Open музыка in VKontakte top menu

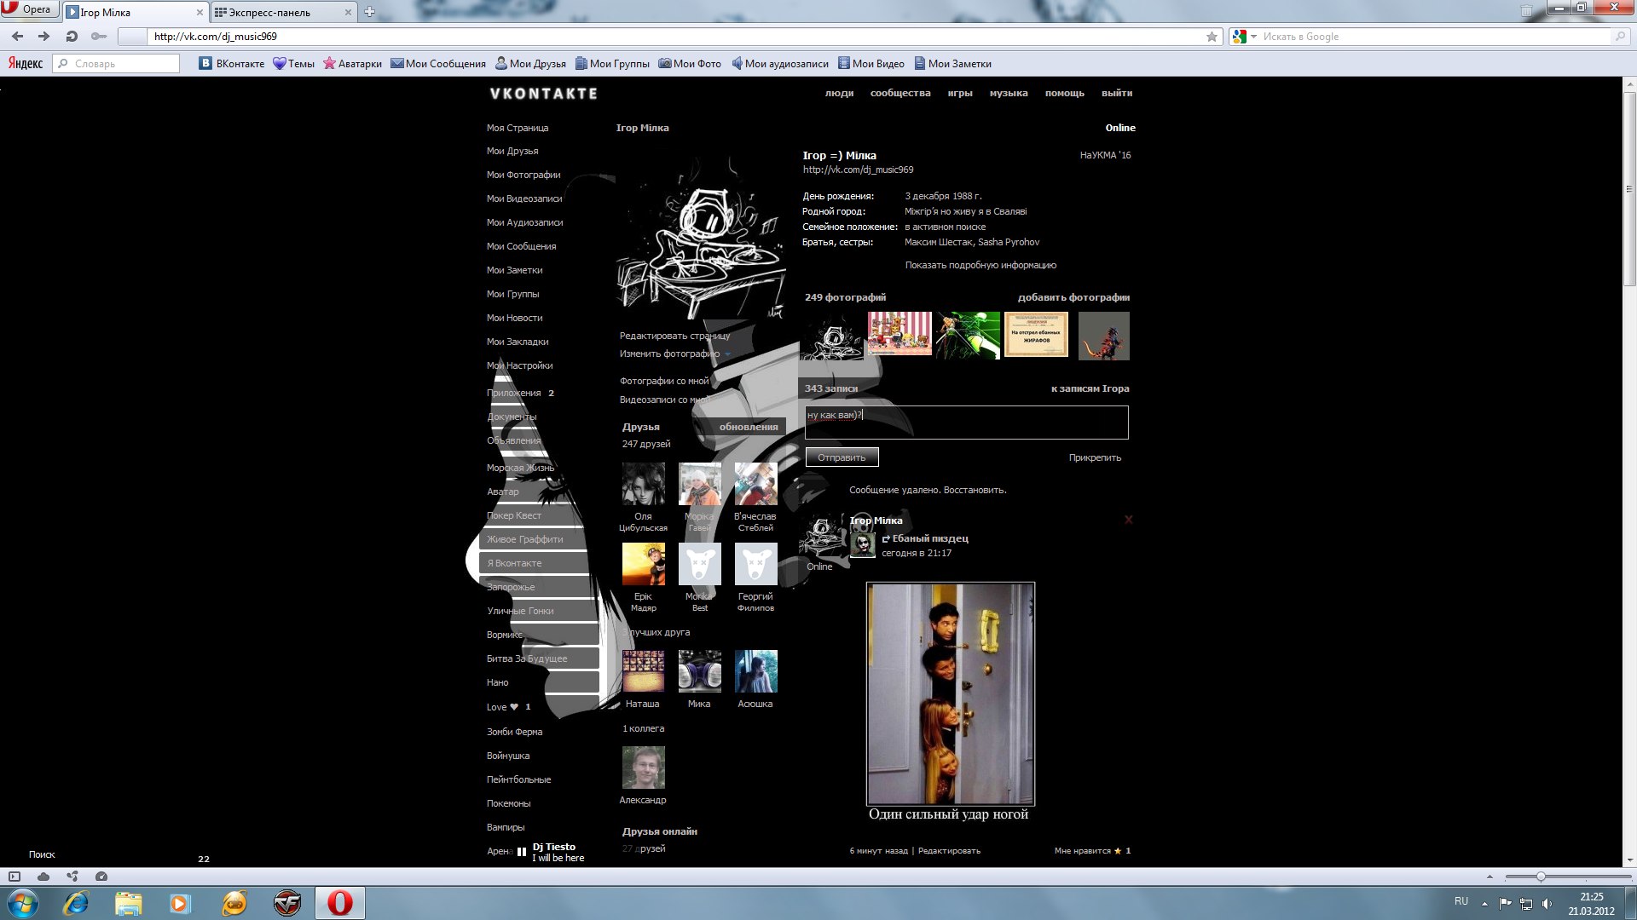click(x=1009, y=93)
